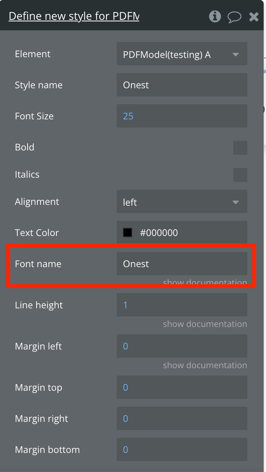Viewport: 266px width, 472px height.
Task: Show documentation under Line height
Action: pos(205,324)
